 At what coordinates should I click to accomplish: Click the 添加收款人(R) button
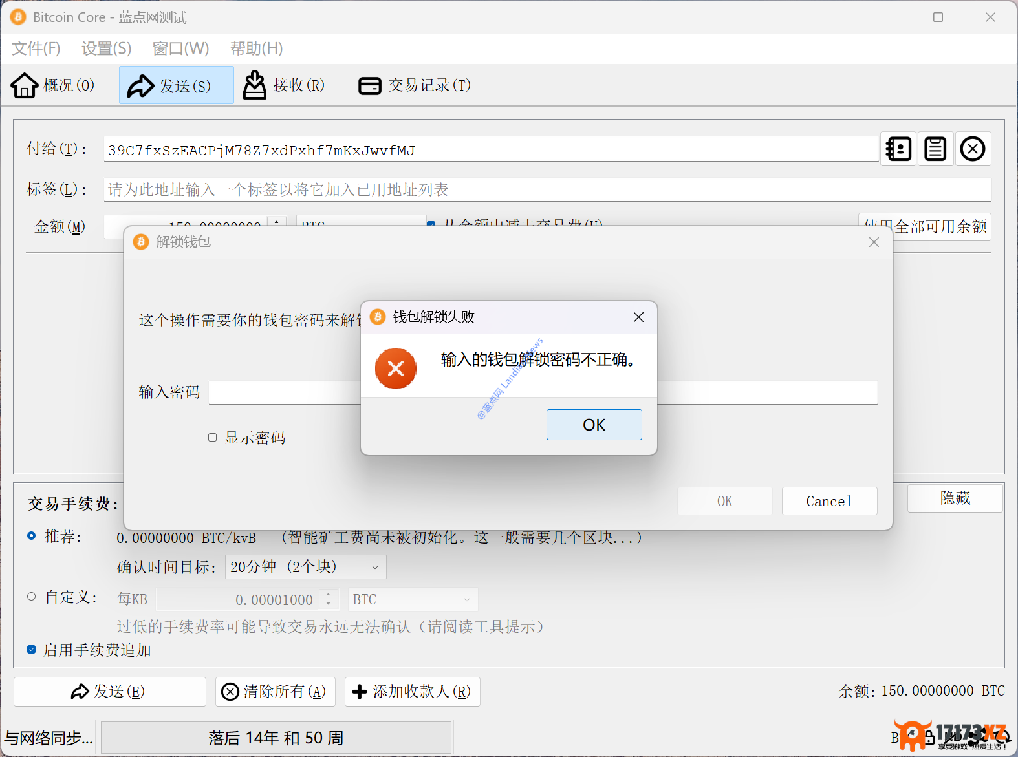[x=413, y=692]
